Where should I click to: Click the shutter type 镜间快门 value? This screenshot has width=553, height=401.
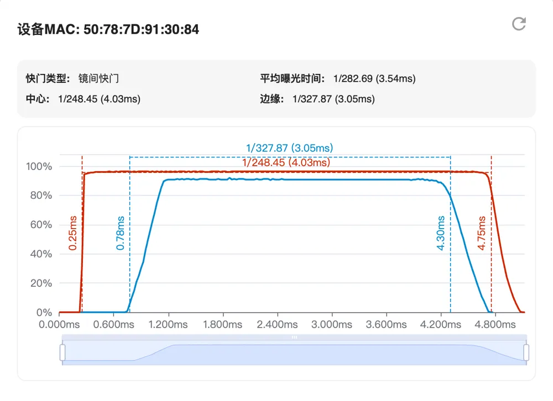99,78
